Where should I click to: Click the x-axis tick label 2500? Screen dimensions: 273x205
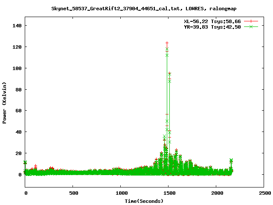265,193
